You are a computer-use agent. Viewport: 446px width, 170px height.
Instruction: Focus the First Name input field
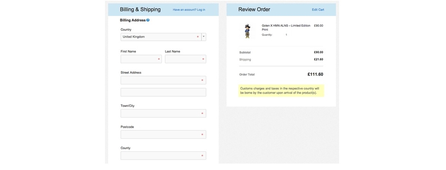pyautogui.click(x=140, y=59)
